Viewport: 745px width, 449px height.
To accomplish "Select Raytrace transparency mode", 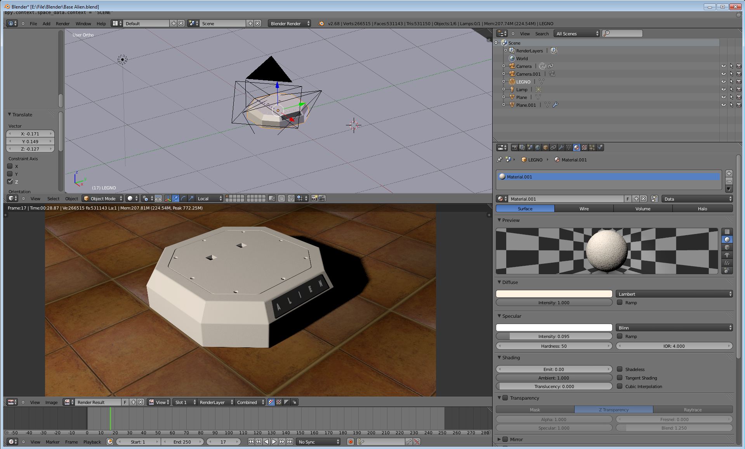I will coord(693,409).
